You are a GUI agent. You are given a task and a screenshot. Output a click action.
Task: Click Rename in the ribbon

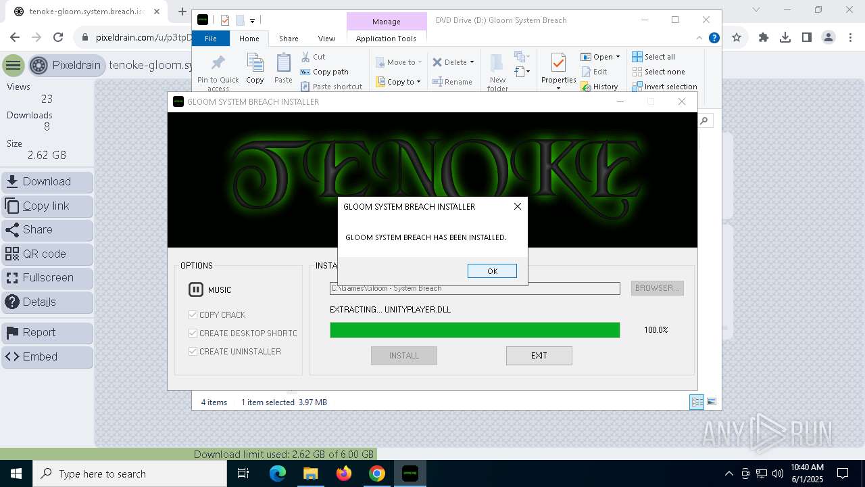point(452,82)
